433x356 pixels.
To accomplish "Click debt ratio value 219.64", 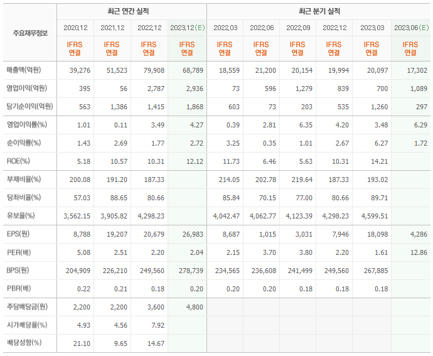I will pyautogui.click(x=302, y=180).
